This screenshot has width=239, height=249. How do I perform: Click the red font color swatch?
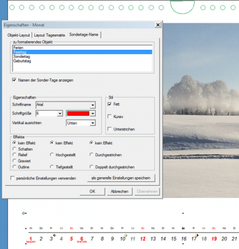[x=78, y=114]
